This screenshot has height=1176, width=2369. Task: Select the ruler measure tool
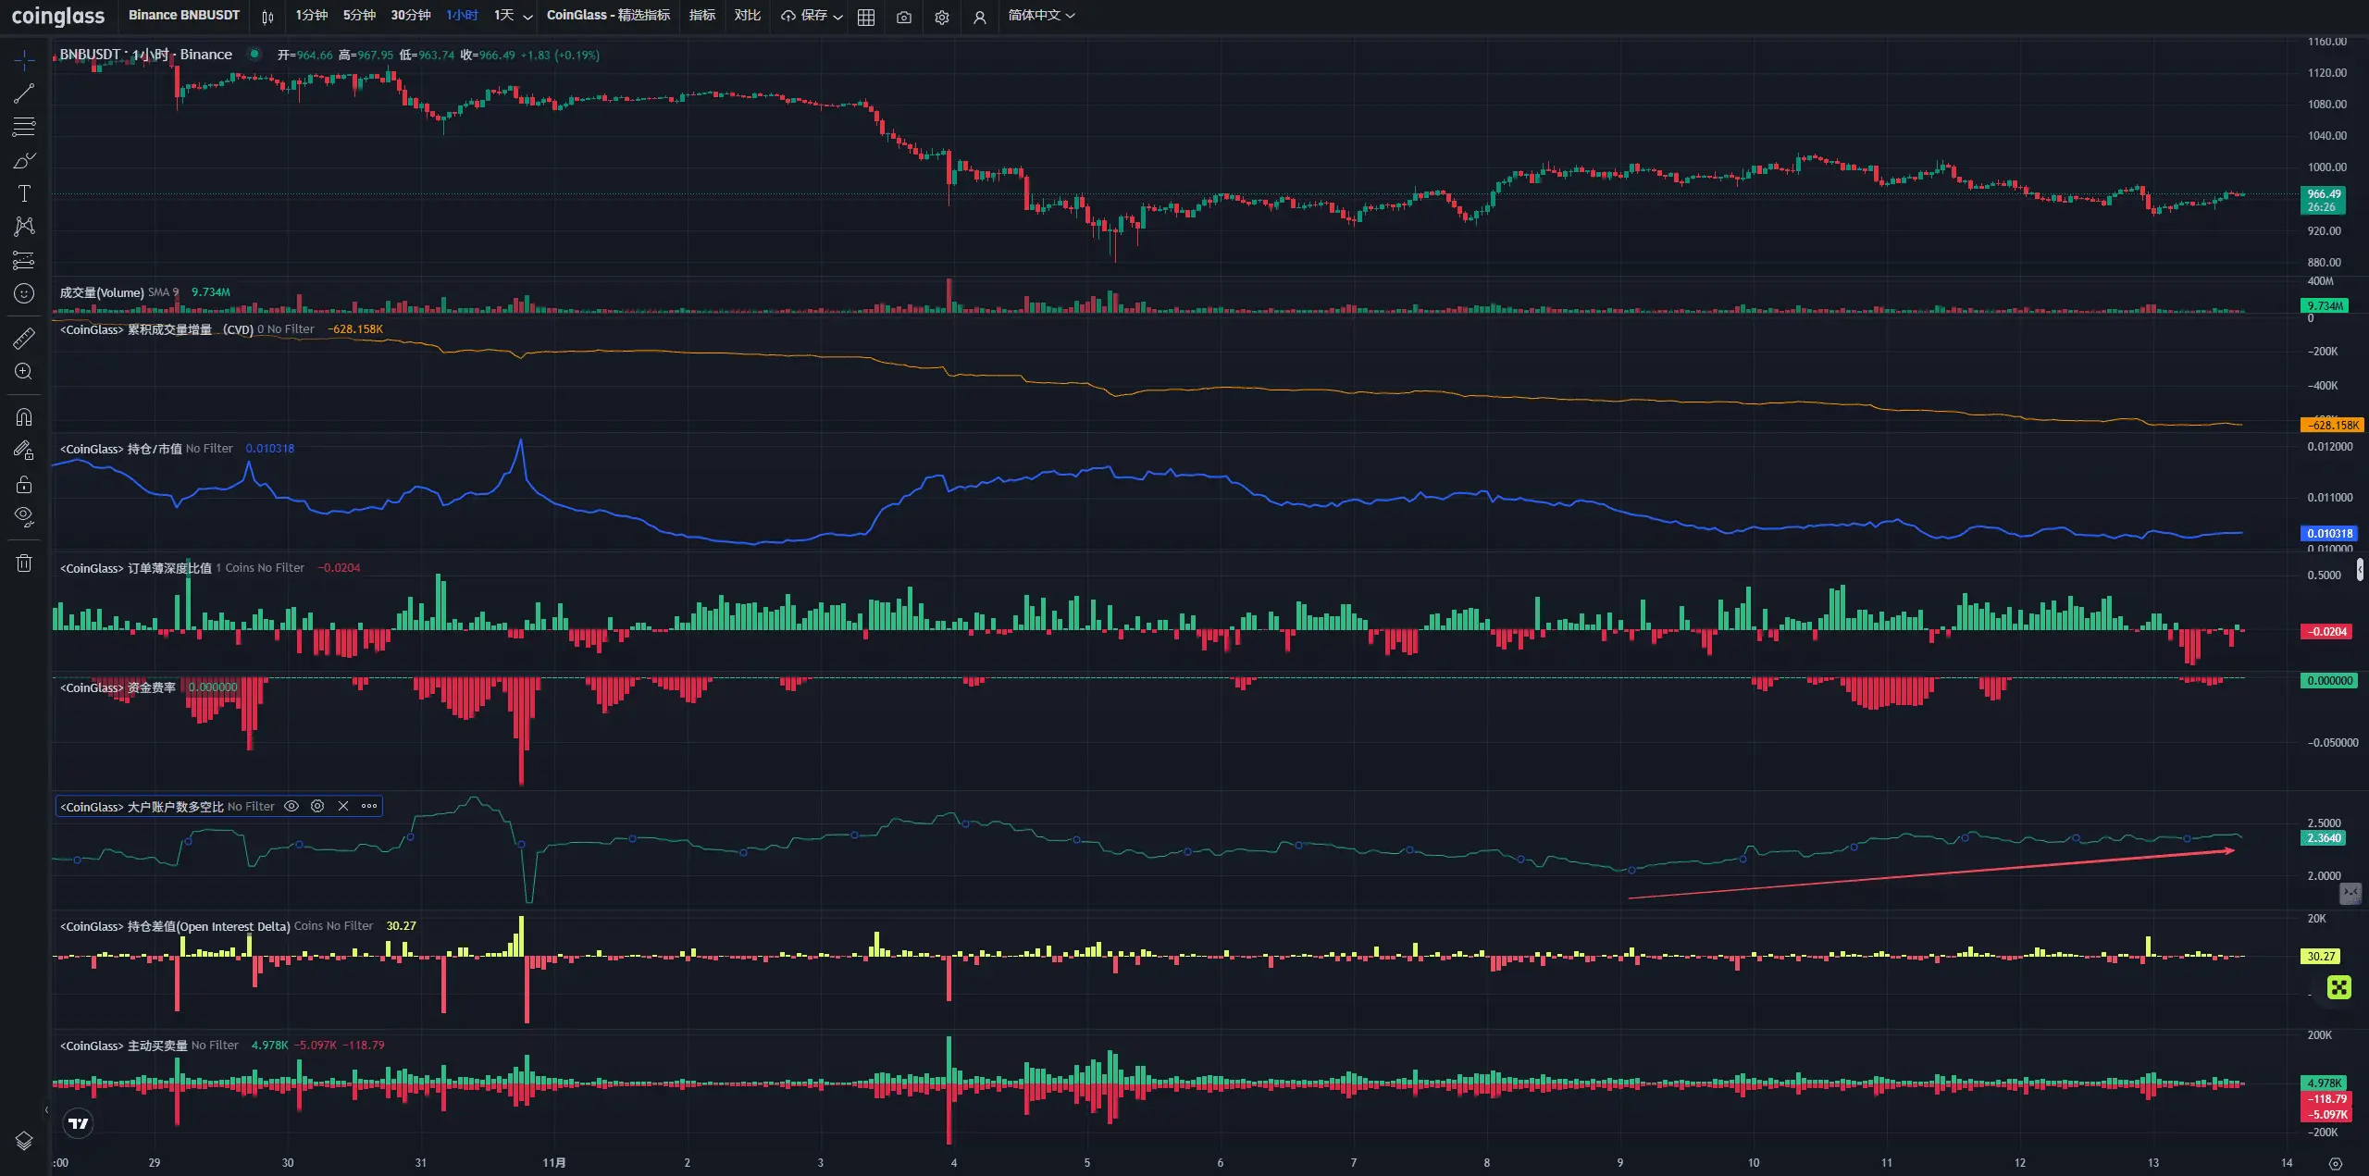click(24, 339)
